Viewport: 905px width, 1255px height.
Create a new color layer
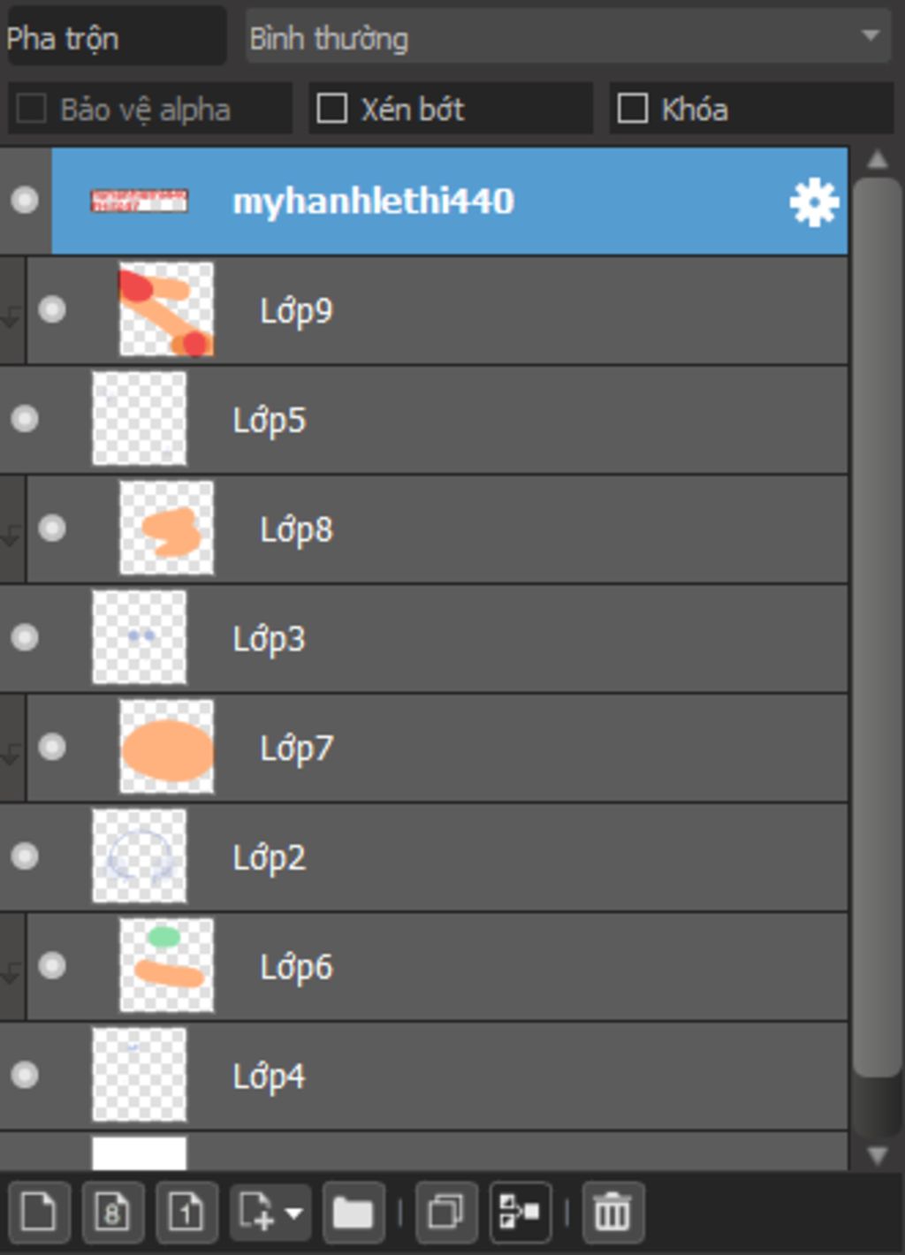click(39, 1211)
